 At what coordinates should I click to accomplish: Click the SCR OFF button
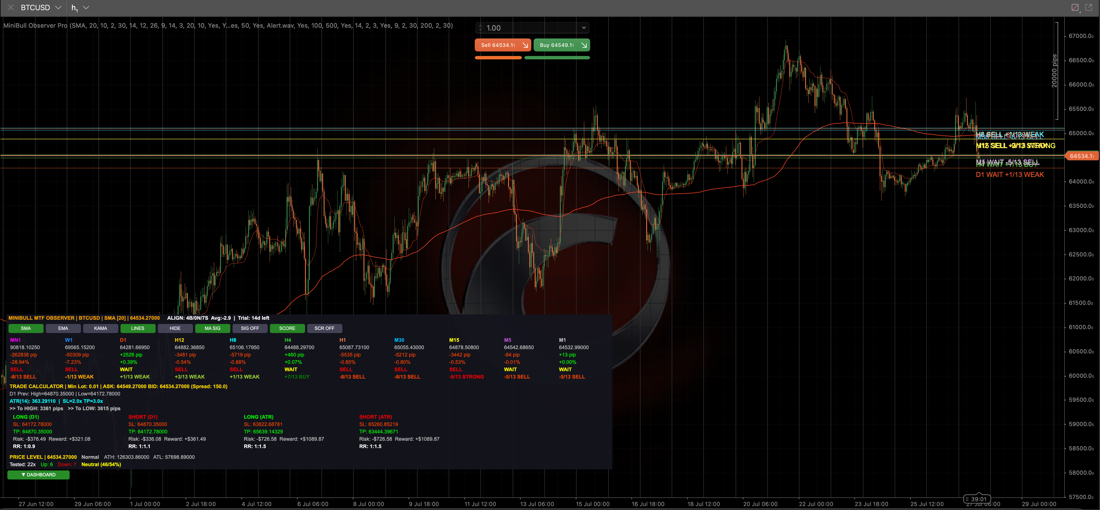(x=325, y=328)
